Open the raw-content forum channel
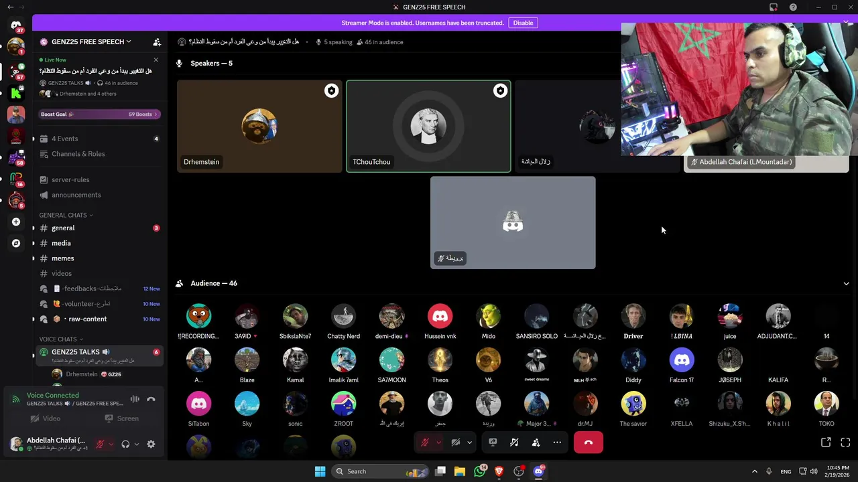Image resolution: width=858 pixels, height=482 pixels. (x=99, y=319)
